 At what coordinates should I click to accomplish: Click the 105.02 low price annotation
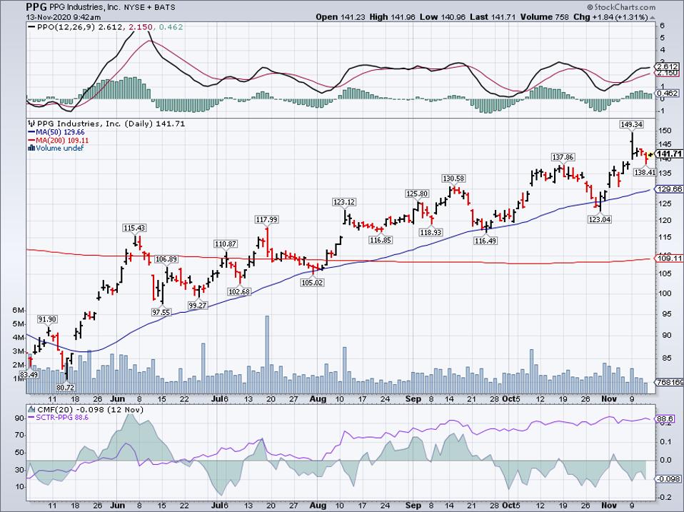click(312, 283)
